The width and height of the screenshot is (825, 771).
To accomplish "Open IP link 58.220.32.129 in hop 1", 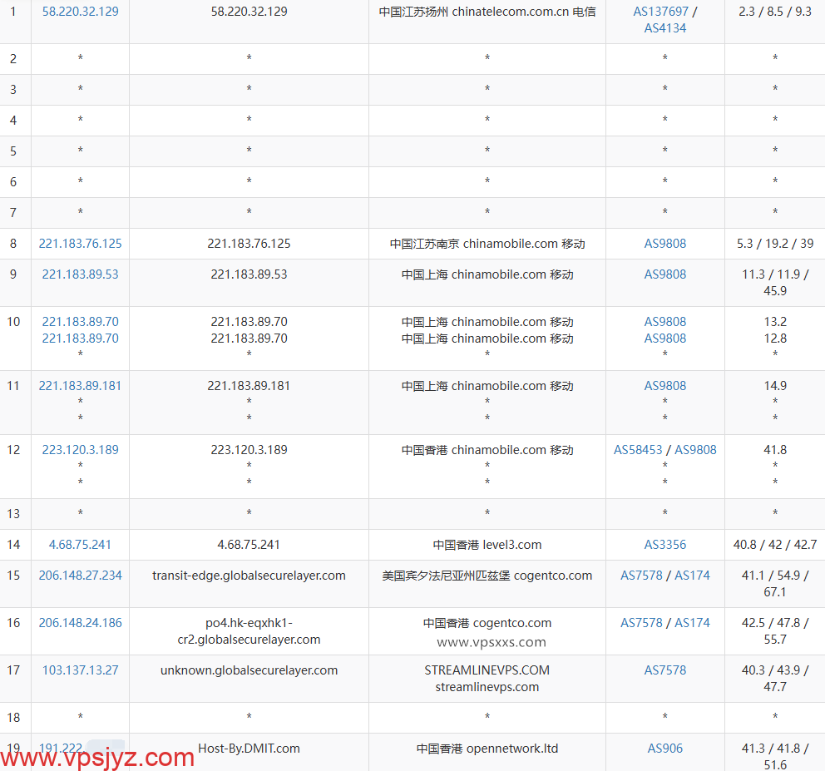I will pos(81,12).
